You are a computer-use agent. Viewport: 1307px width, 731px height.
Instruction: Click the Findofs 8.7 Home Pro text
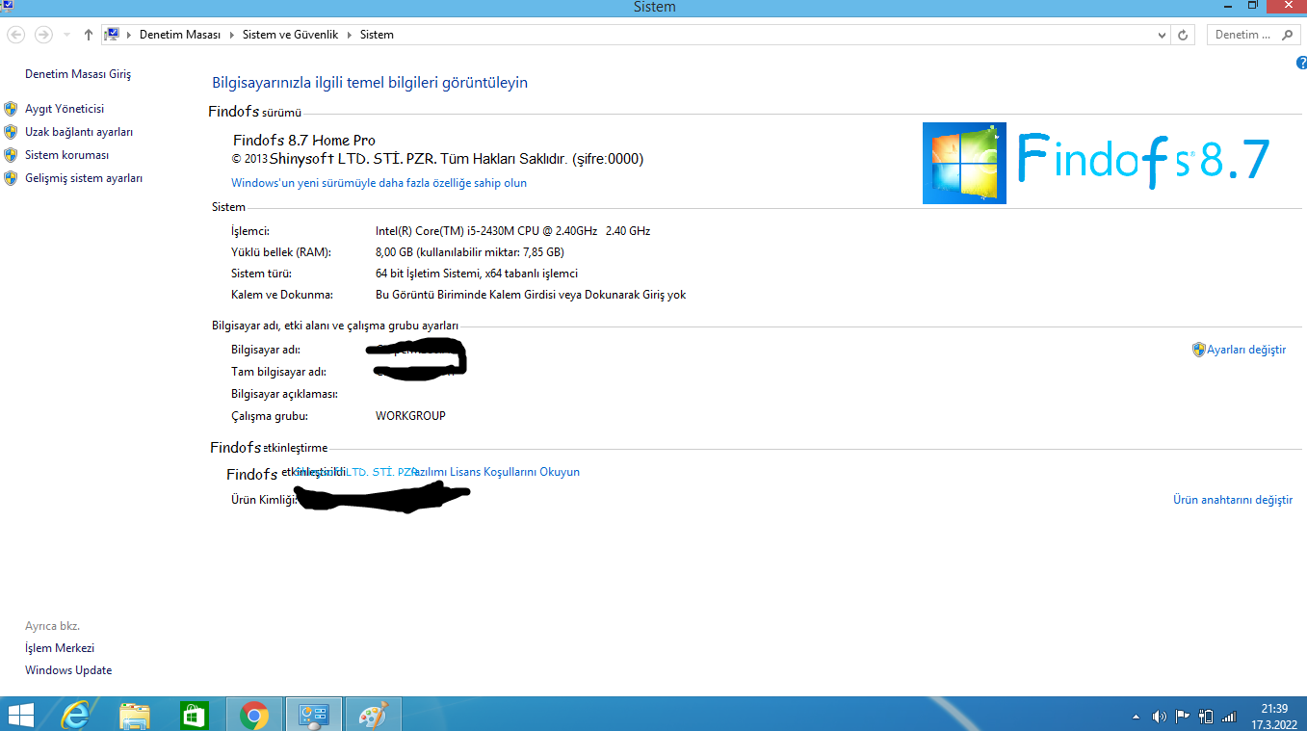coord(304,141)
